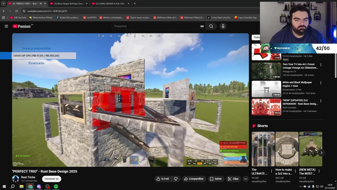Open the Rust Tricks channel avatar
This screenshot has width=337, height=190.
coord(16,179)
